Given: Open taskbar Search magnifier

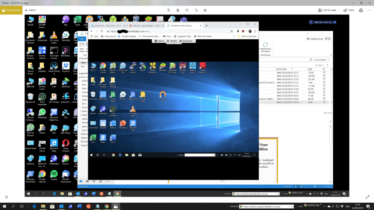Looking at the screenshot, I should pyautogui.click(x=13, y=206).
